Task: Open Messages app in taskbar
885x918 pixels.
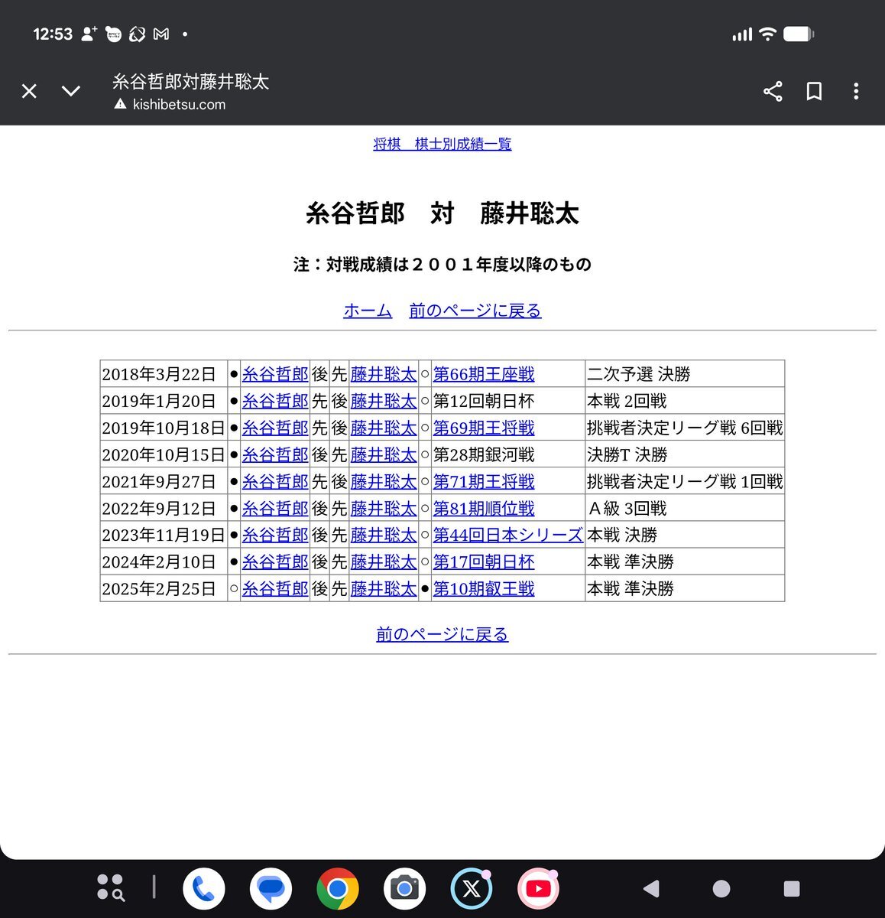Action: (271, 889)
